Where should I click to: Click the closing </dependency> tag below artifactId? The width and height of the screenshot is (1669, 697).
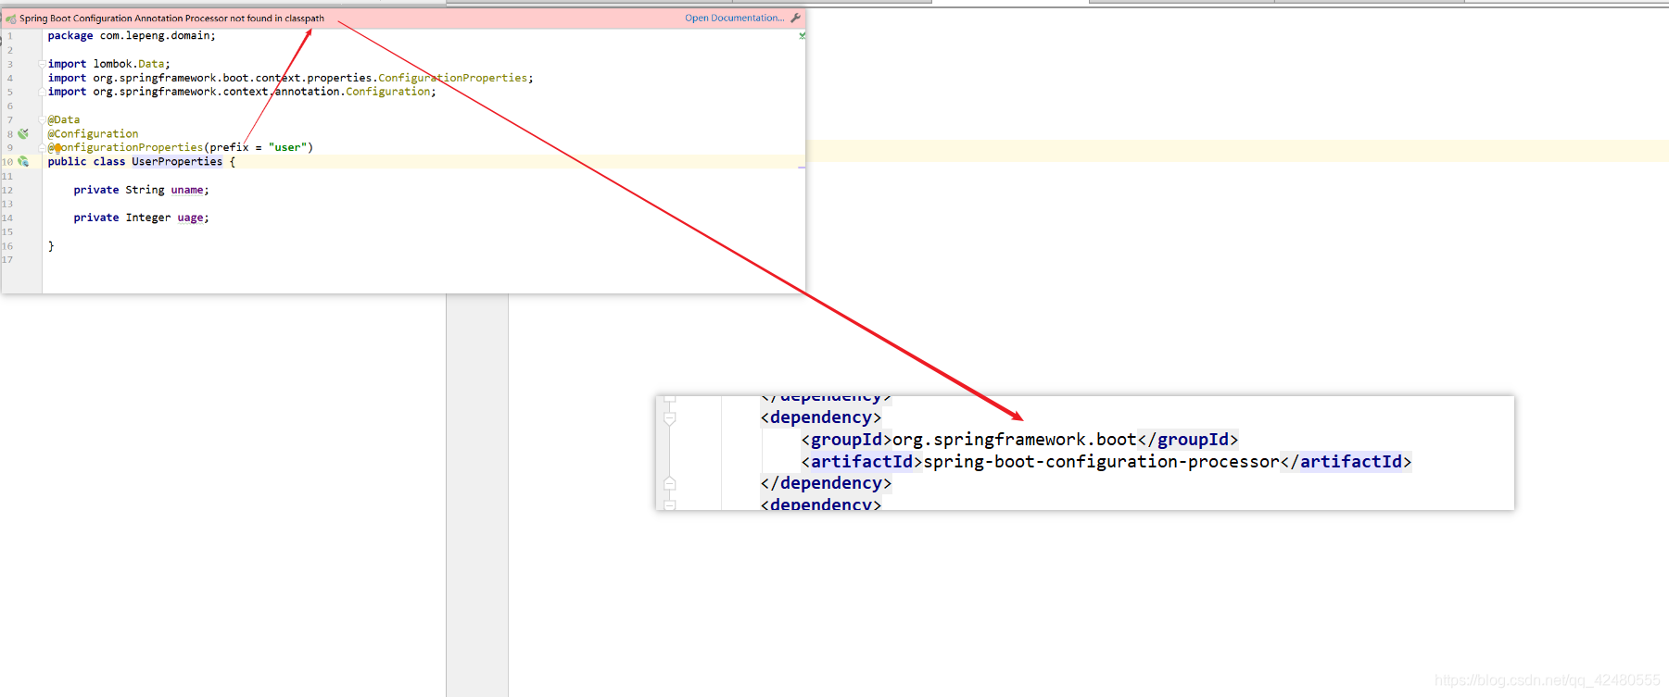click(x=826, y=483)
